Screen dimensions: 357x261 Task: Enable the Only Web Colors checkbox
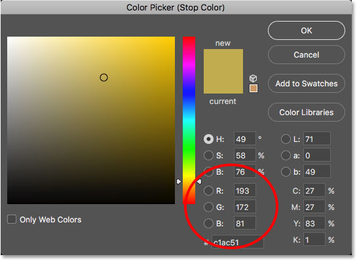pos(12,219)
